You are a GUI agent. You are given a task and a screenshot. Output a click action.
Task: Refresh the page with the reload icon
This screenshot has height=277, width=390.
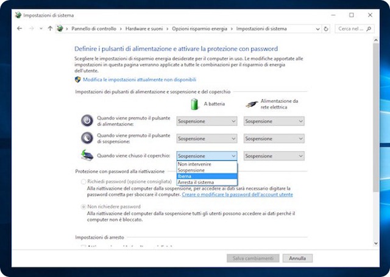coord(326,29)
